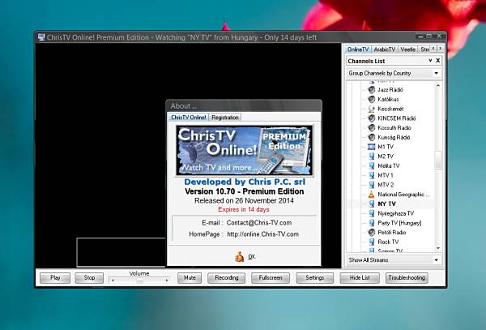Select the MTV 1 channel name

[x=386, y=175]
